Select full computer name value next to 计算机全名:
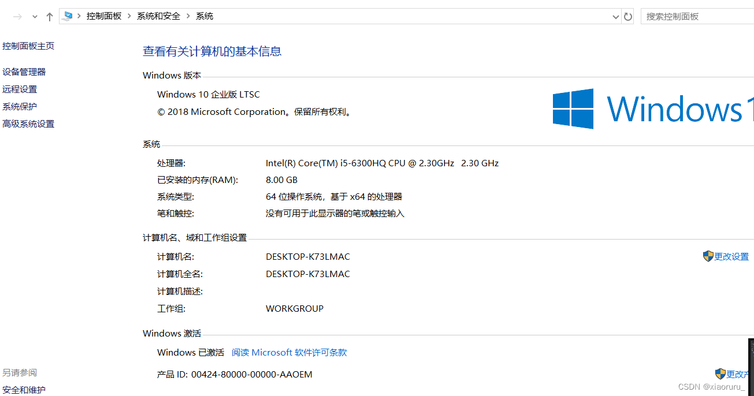This screenshot has width=754, height=396. coord(308,274)
